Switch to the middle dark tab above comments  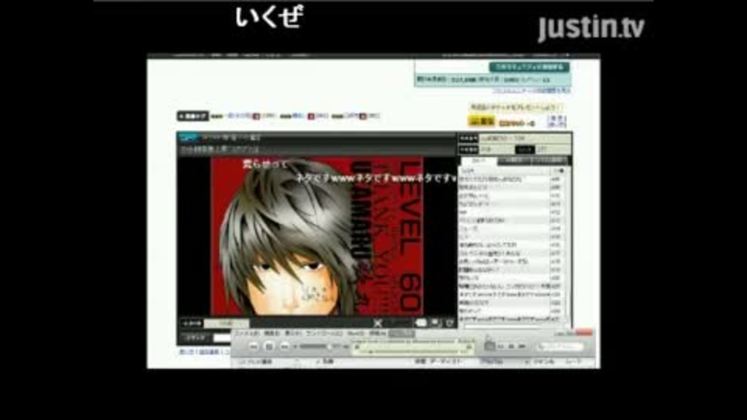(514, 161)
